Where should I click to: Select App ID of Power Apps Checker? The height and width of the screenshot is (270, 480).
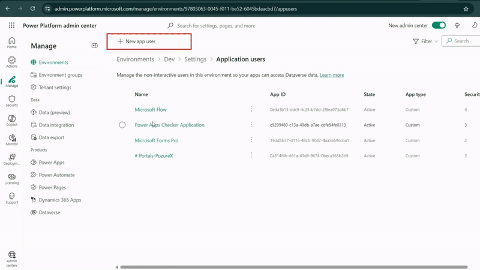coord(308,125)
